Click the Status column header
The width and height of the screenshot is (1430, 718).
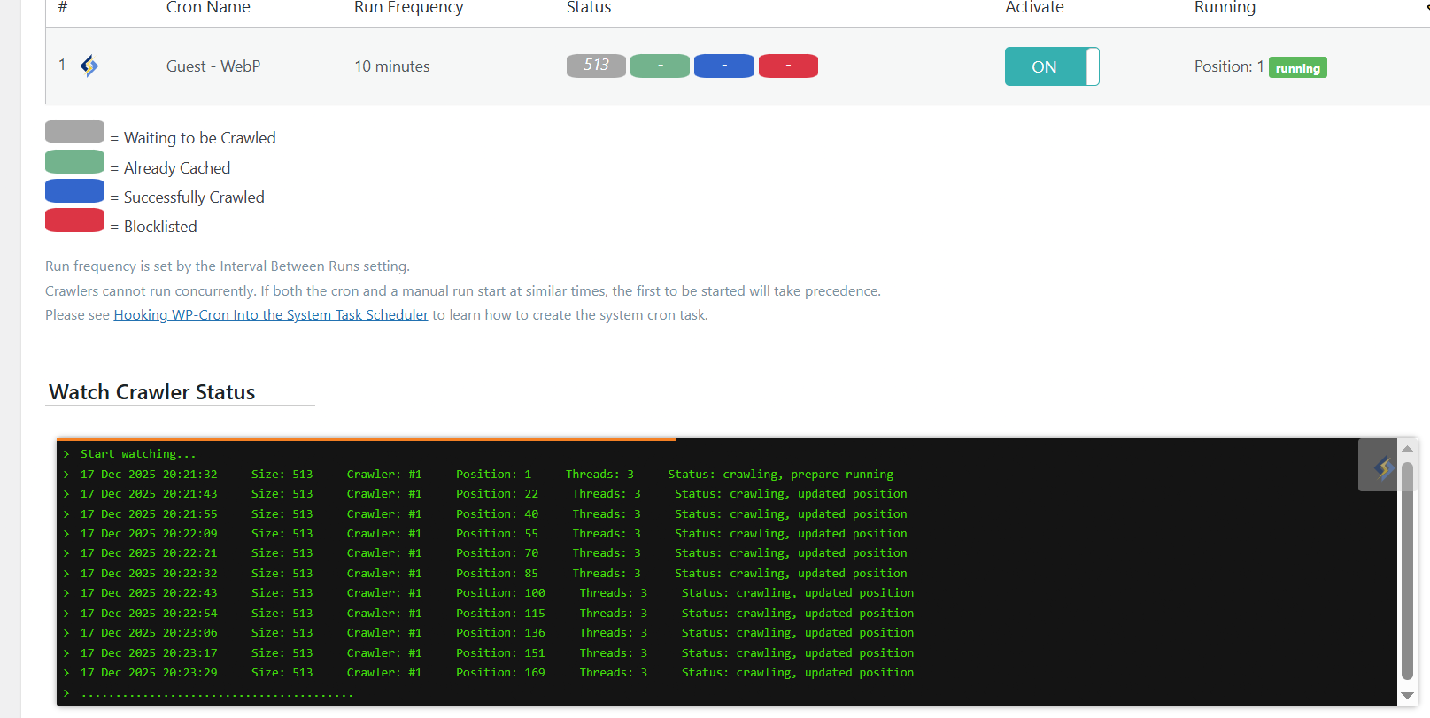(589, 8)
